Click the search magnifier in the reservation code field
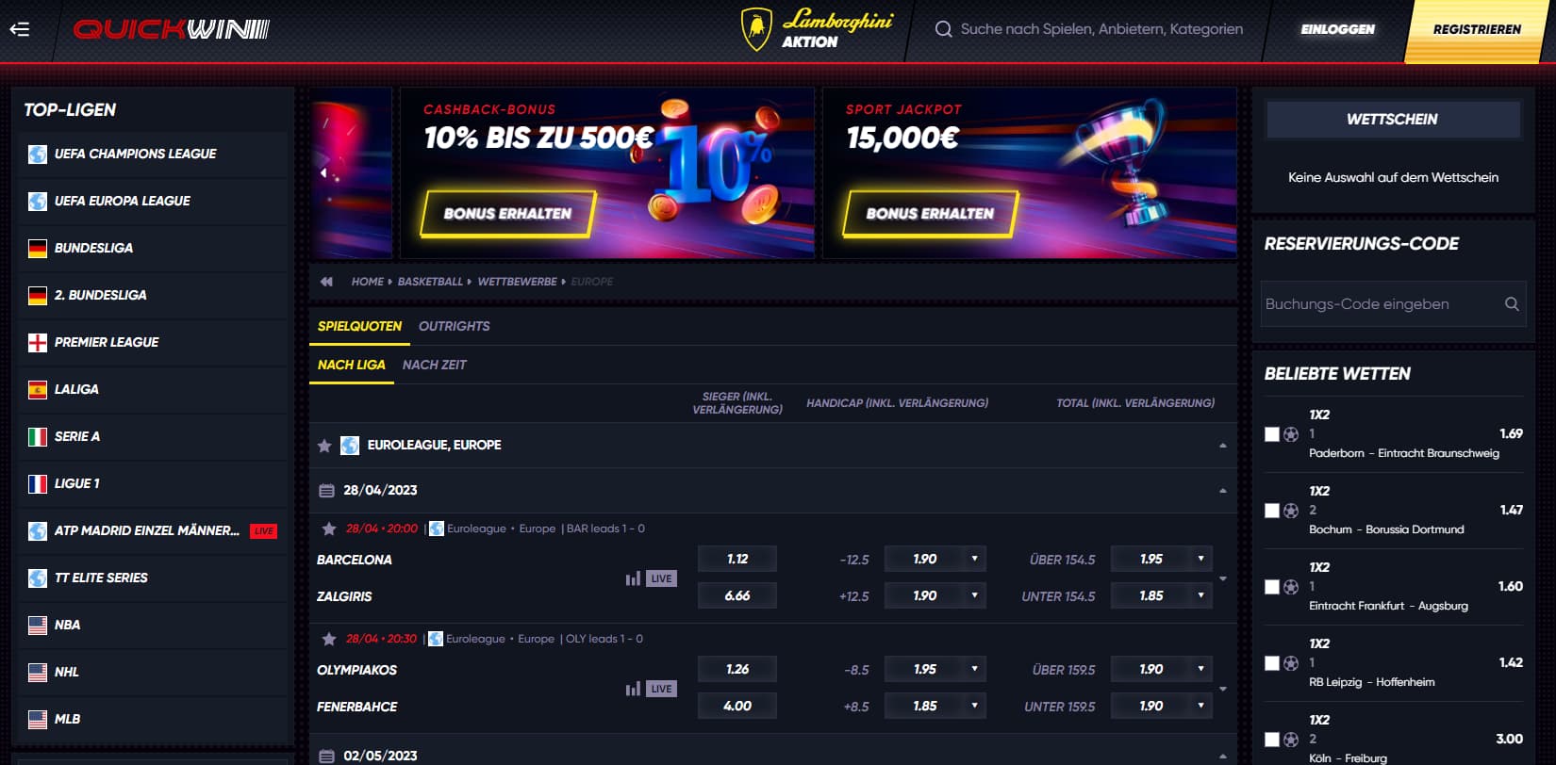Screen dimensions: 1556x765 (1512, 304)
